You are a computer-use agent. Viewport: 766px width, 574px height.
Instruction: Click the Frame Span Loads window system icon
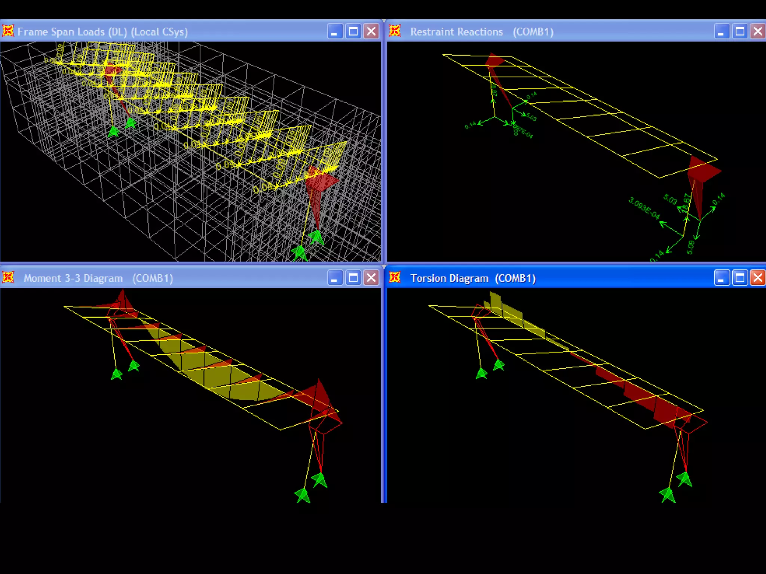tap(8, 31)
